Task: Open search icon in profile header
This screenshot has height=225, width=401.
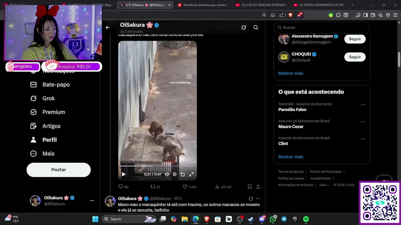Action: coord(256,27)
